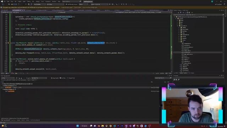227x128 pixels.
Task: Select the data folder in Solution Explorer
Action: 183,33
